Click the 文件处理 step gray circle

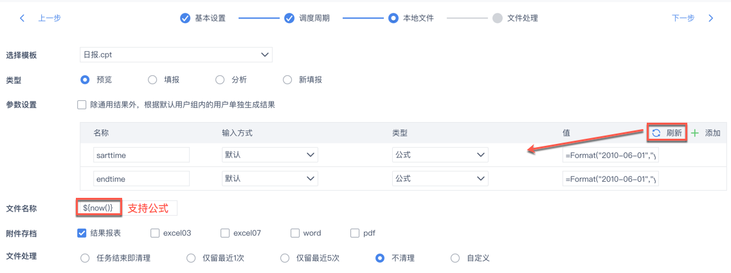point(497,18)
